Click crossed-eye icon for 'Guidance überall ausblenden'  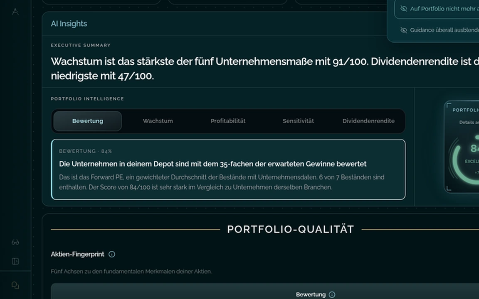coord(404,30)
